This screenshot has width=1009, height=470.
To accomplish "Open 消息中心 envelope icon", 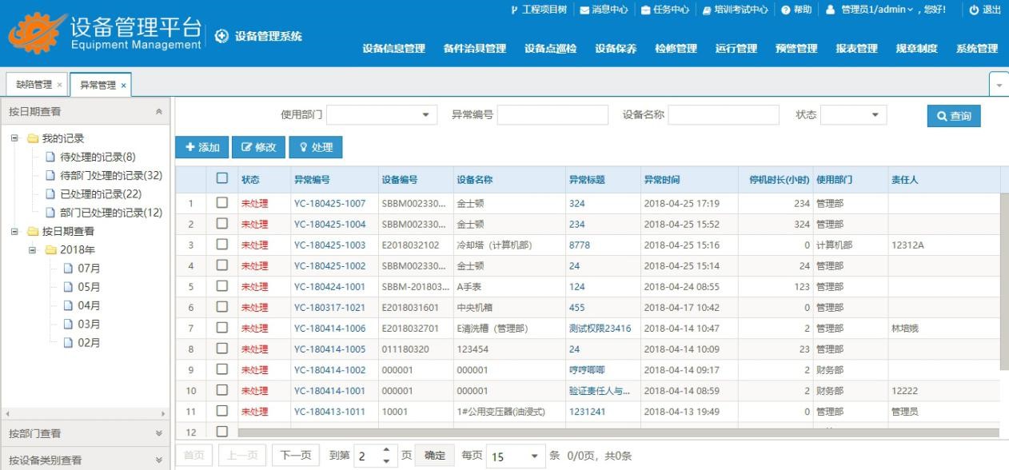I will (x=584, y=10).
